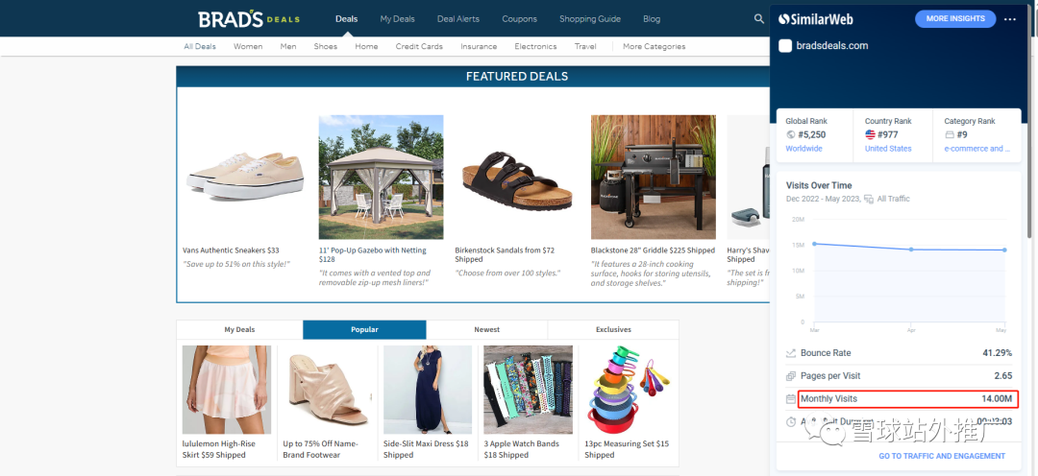Screen dimensions: 1038x476
Task: Follow the GO TO TRAFFIC AND ENGAGEMENT link
Action: 942,456
